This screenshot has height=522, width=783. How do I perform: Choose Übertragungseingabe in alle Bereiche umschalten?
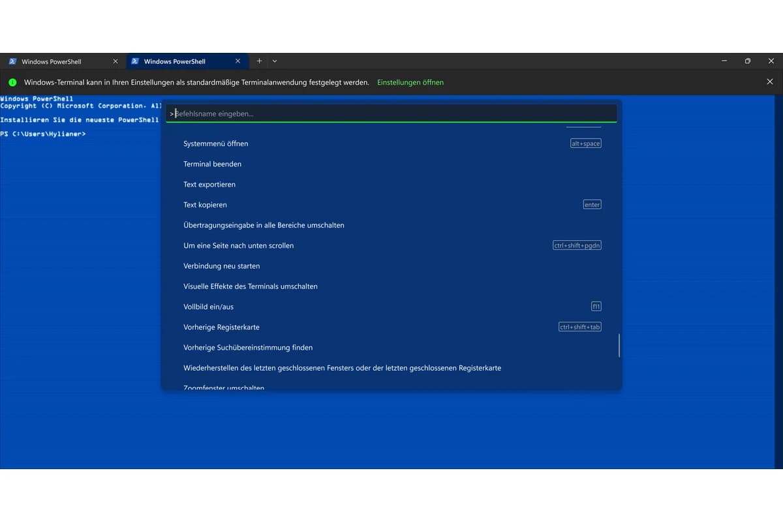(391, 225)
